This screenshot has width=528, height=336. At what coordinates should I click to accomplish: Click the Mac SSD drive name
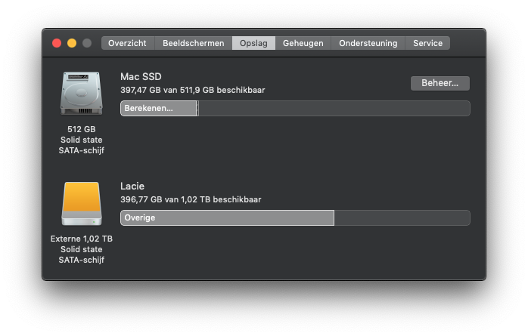pyautogui.click(x=141, y=76)
